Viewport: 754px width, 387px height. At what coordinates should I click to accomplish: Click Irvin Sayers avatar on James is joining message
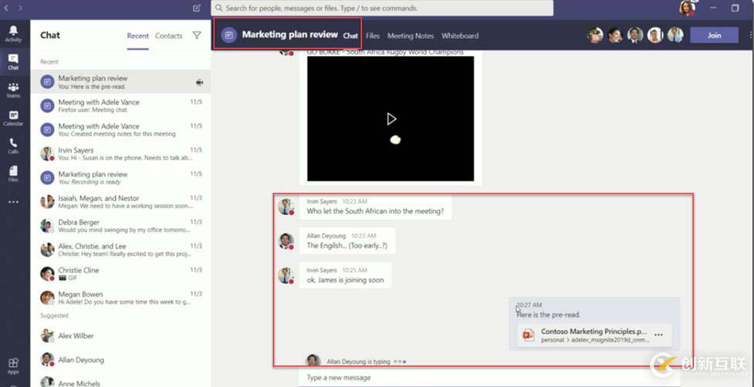(x=286, y=276)
